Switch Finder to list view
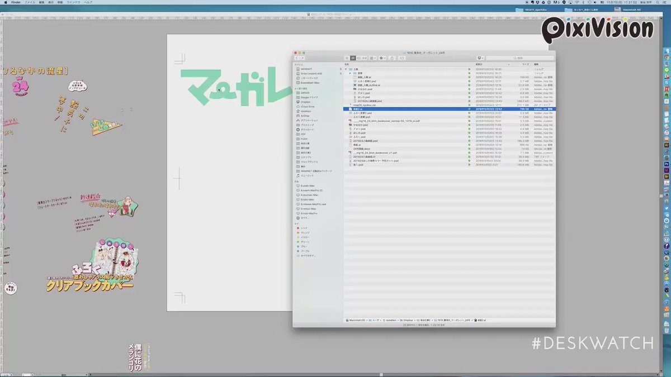This screenshot has height=377, width=671. 352,58
